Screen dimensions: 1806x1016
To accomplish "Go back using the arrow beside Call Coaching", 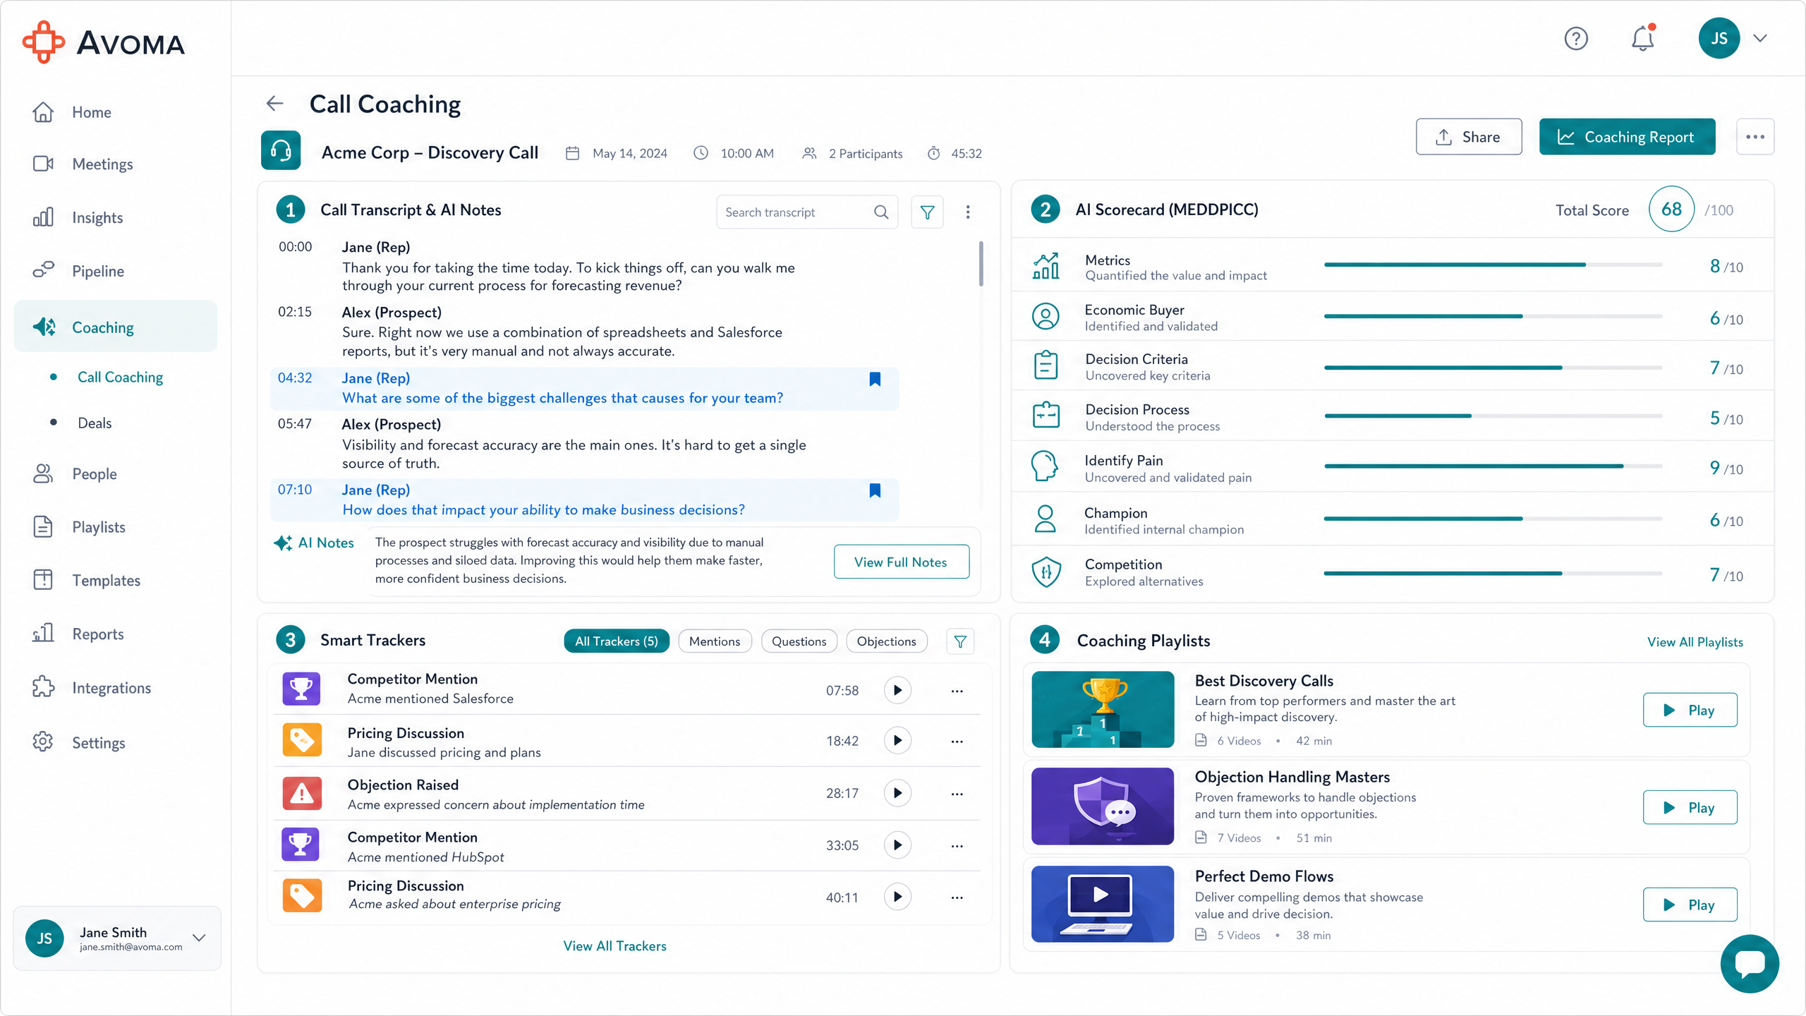I will pos(274,104).
